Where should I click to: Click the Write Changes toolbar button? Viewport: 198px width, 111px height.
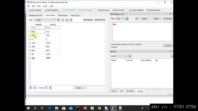click(x=69, y=10)
